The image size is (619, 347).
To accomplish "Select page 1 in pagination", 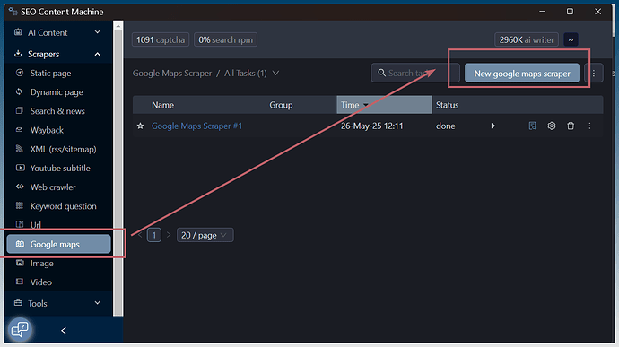I will click(x=154, y=235).
